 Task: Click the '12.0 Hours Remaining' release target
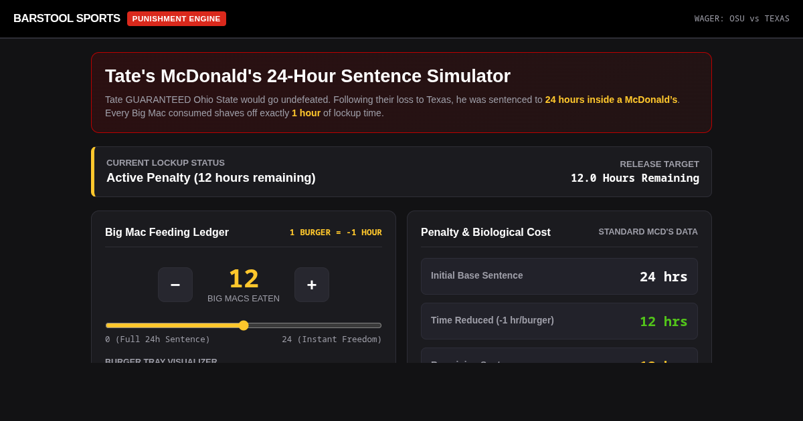click(635, 178)
